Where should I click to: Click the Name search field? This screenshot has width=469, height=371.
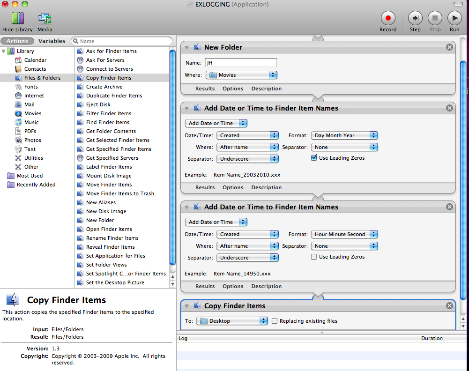(x=122, y=41)
